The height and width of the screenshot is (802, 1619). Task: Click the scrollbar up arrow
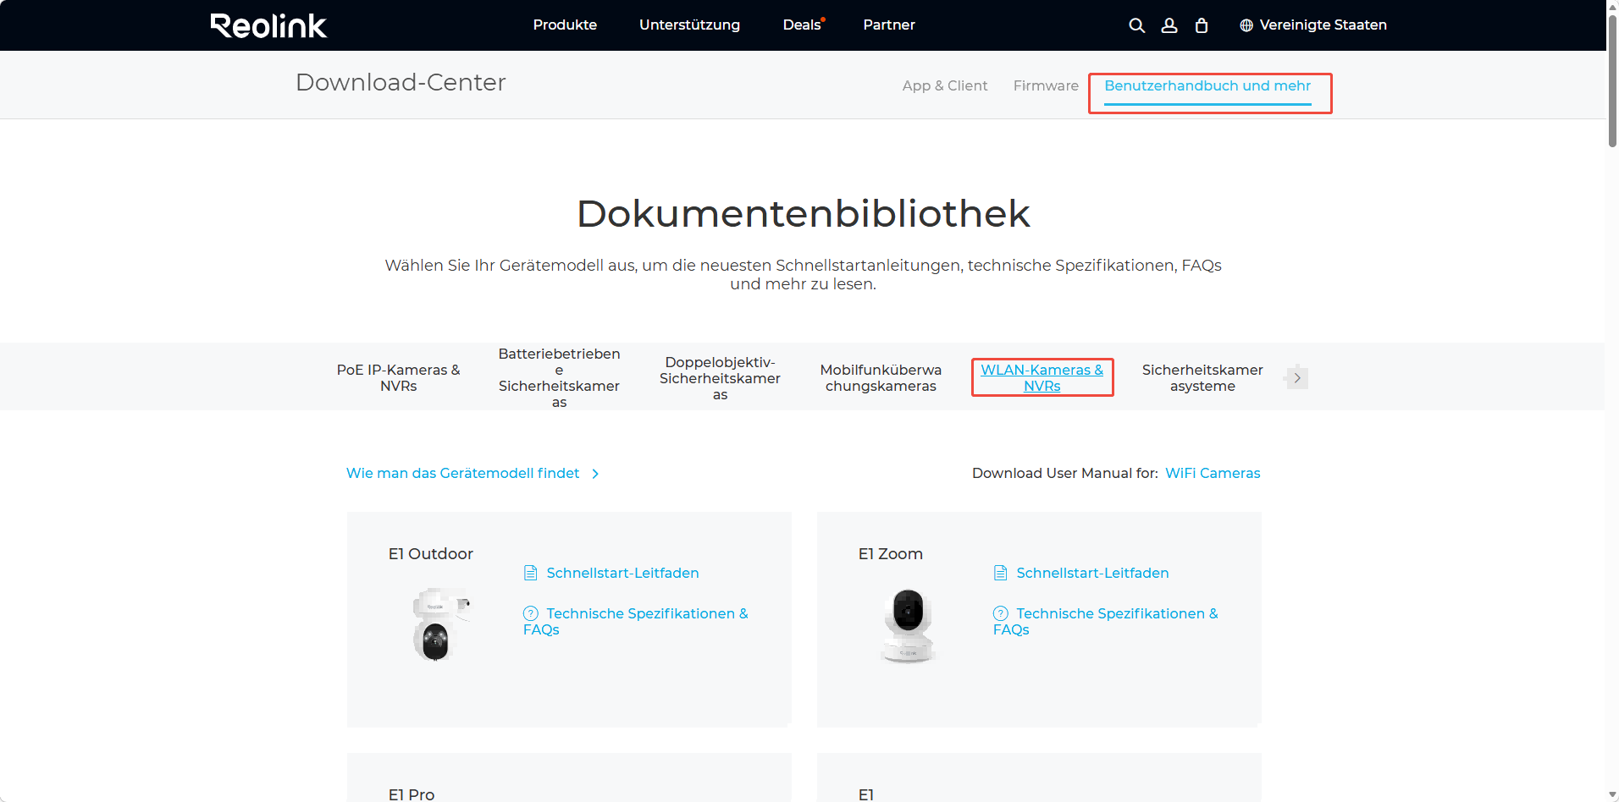click(x=1612, y=6)
